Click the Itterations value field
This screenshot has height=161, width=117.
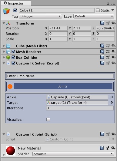(x=80, y=108)
